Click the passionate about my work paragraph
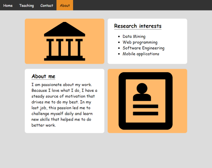 pyautogui.click(x=65, y=105)
